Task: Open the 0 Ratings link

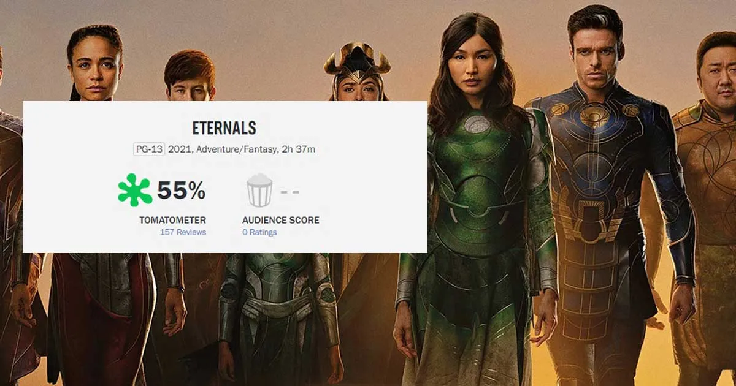Action: pos(259,232)
